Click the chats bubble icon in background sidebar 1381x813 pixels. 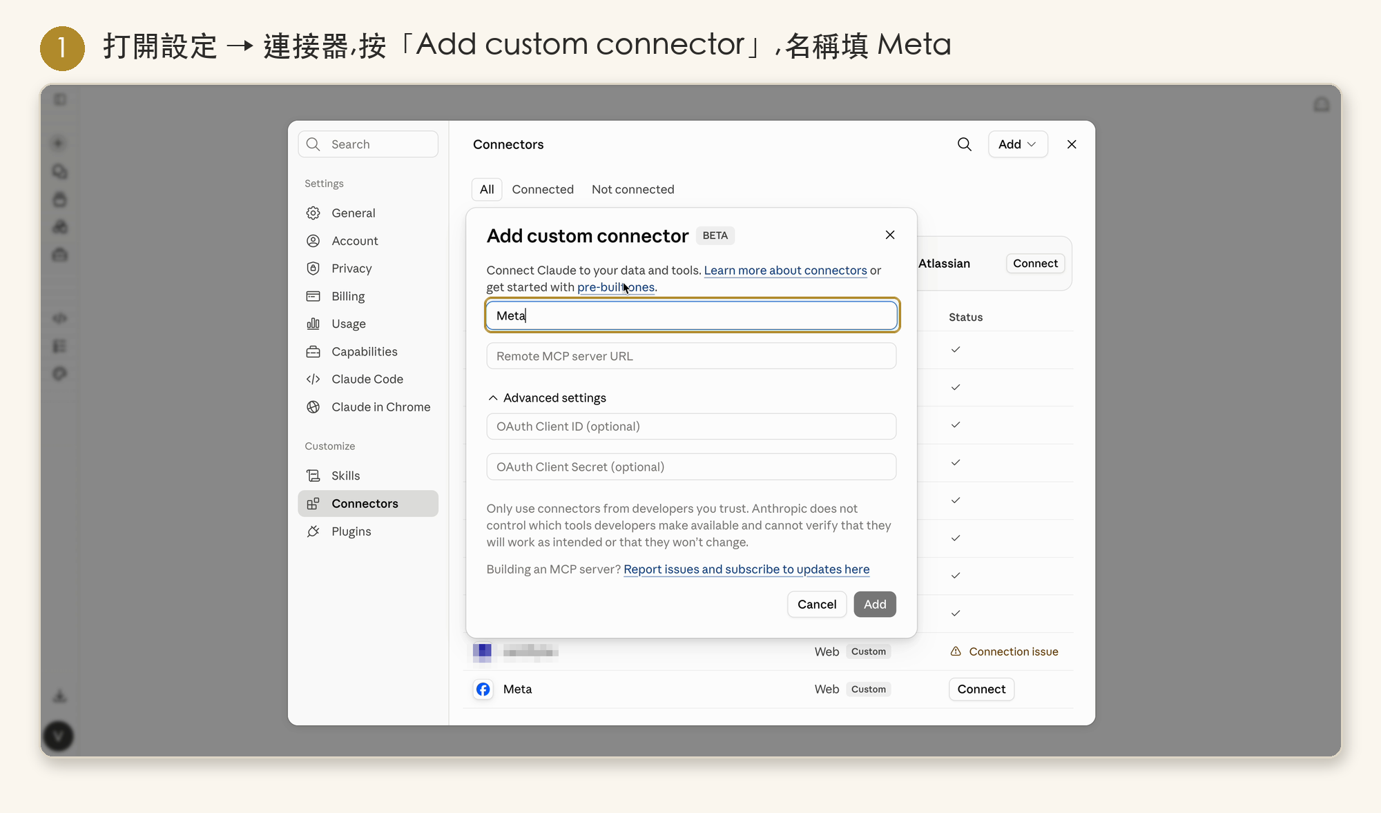59,171
